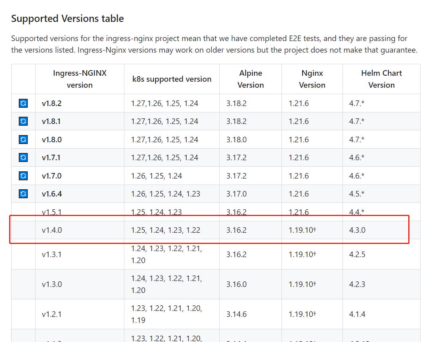
Task: Click the refresh icon beside v1.8.0
Action: 23,140
